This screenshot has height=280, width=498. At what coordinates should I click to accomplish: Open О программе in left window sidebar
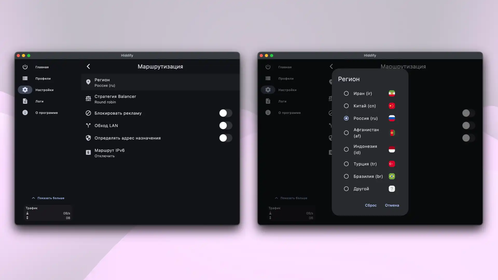(47, 113)
